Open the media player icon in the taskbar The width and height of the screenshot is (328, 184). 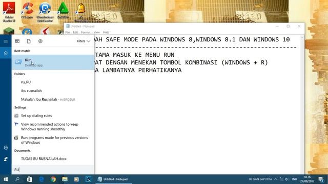click(x=76, y=179)
